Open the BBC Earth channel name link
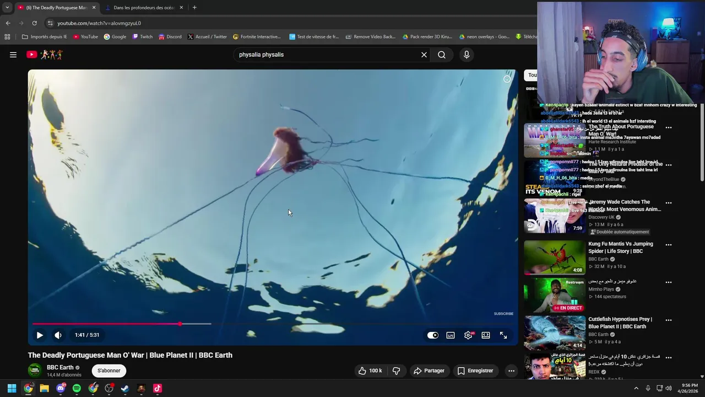 tap(60, 367)
